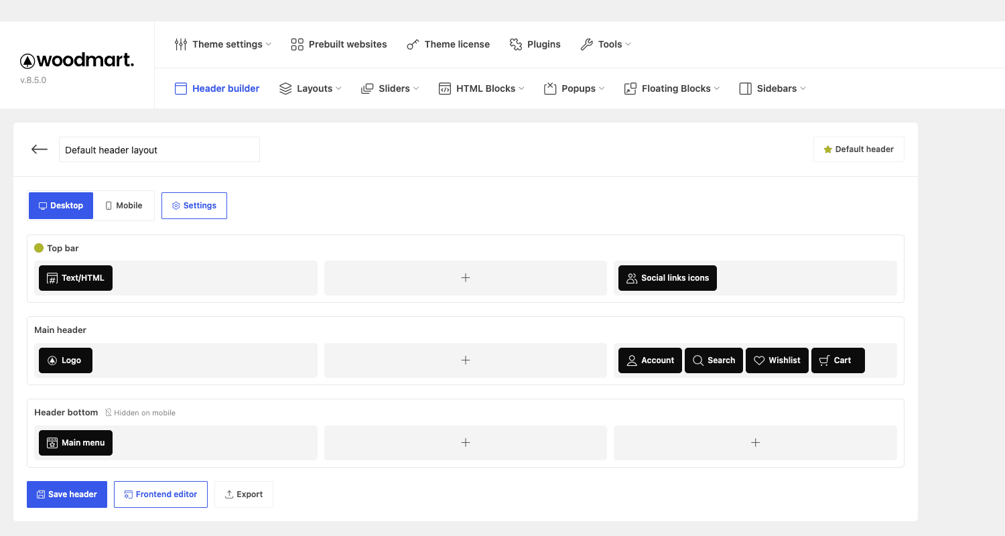Click the header layout name field

click(x=159, y=149)
